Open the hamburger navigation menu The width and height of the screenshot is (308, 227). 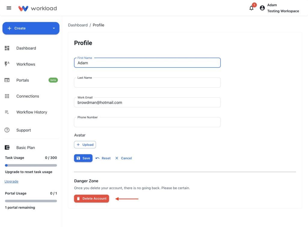(9, 8)
